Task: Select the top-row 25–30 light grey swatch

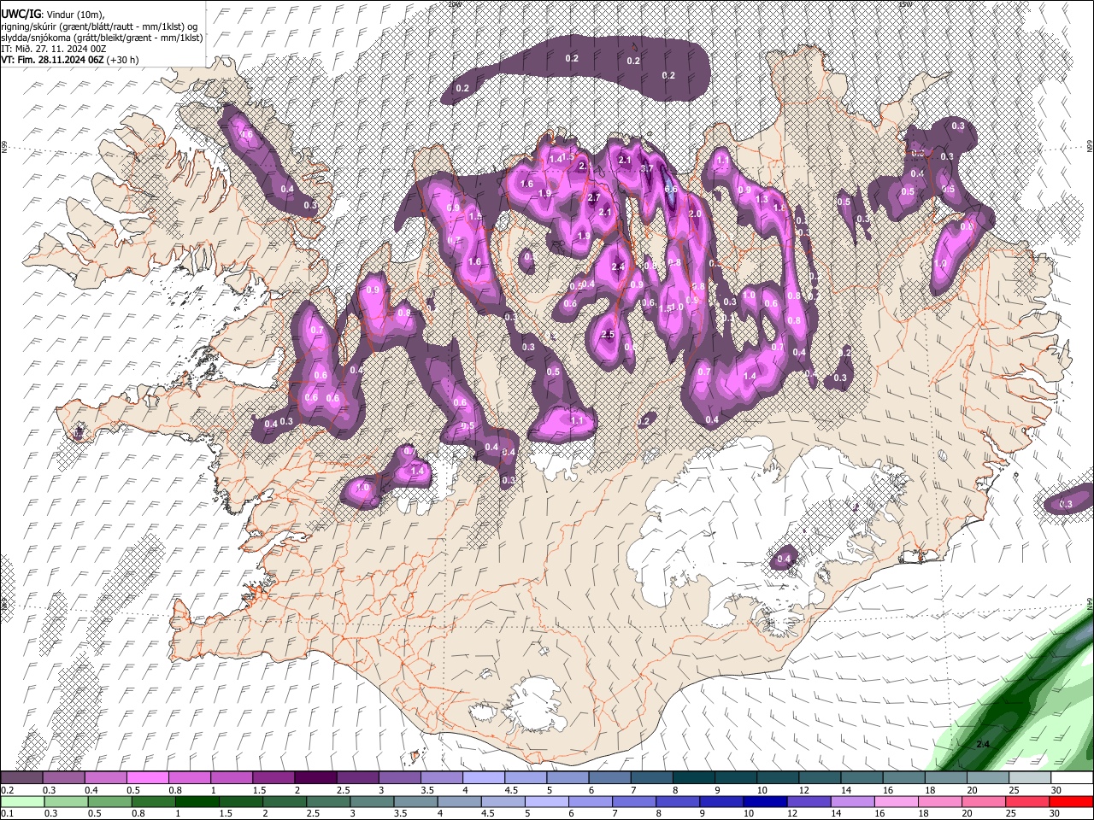Action: [1031, 777]
